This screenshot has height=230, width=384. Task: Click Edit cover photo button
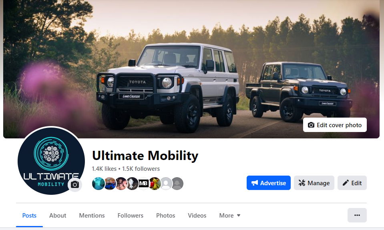click(335, 125)
